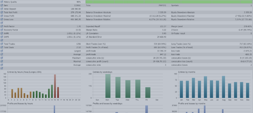This screenshot has height=113, width=253.
Task: Select the 'Loss Trades (% of total)' label
Action: pos(182,47)
